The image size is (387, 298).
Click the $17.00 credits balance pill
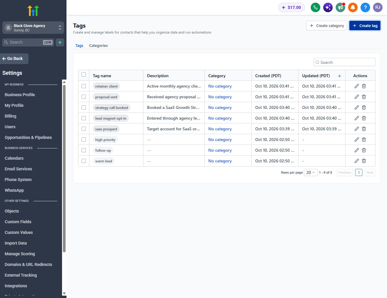291,7
